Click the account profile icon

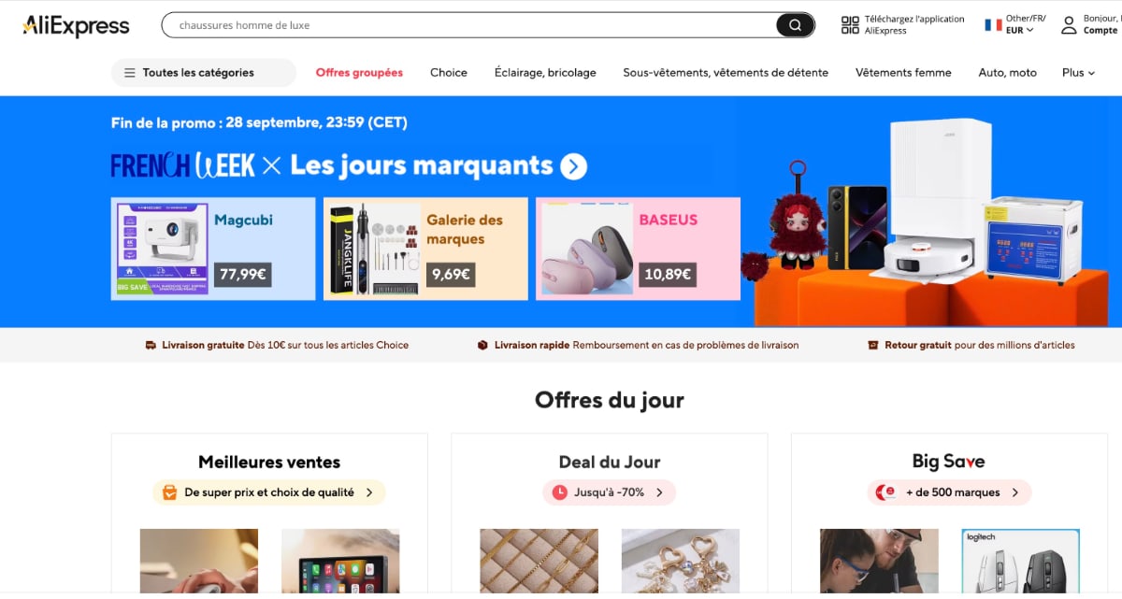[1069, 25]
